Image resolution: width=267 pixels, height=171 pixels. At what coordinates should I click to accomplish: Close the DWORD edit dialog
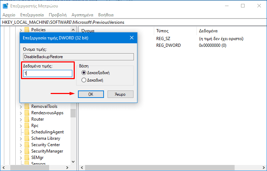tap(132, 38)
